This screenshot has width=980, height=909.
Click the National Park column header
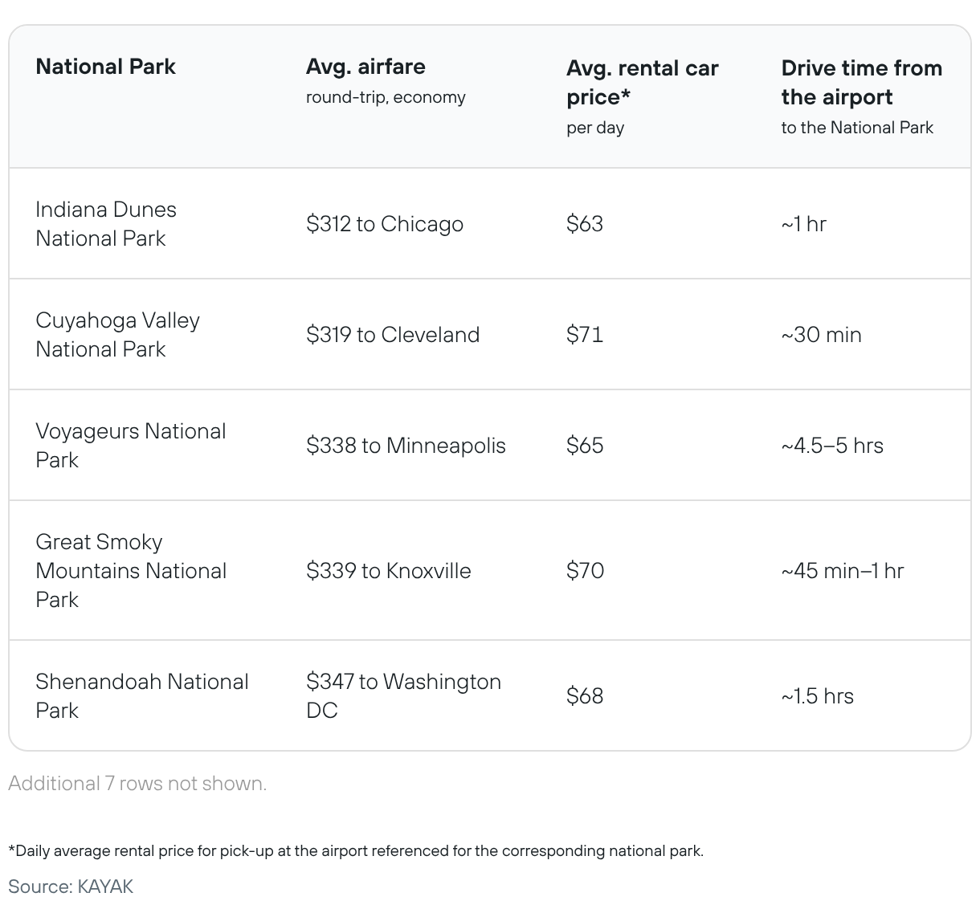click(105, 67)
